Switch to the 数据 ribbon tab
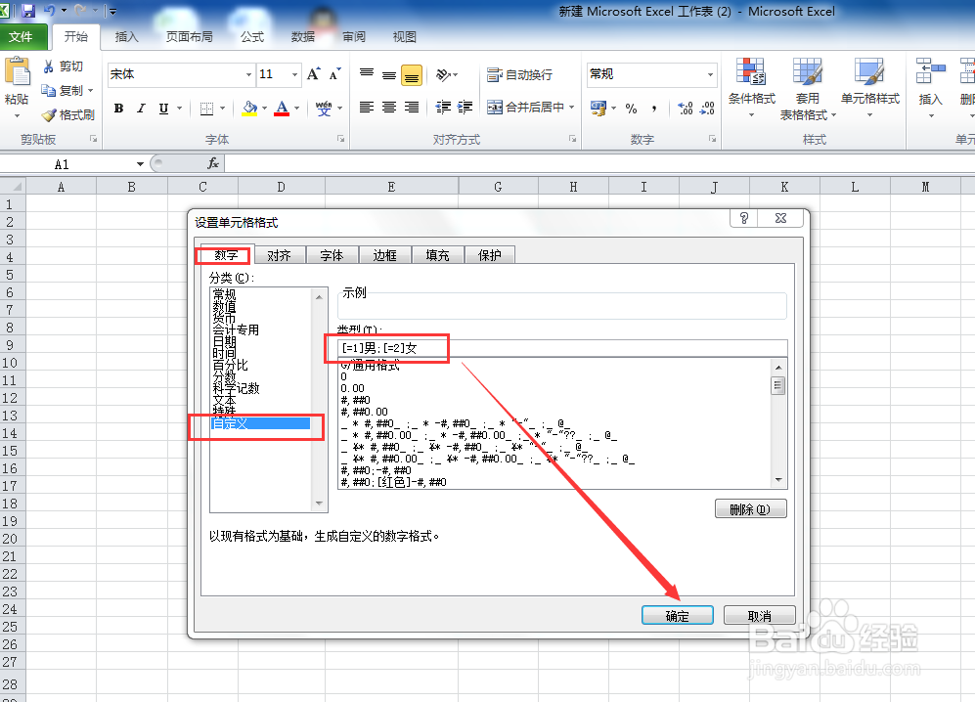The height and width of the screenshot is (702, 975). [303, 37]
